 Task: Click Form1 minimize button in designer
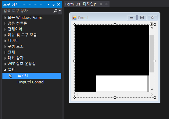click(x=132, y=18)
